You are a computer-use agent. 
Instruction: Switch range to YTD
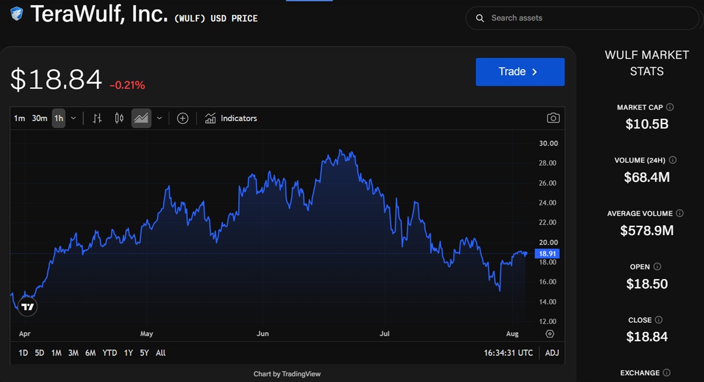point(109,353)
